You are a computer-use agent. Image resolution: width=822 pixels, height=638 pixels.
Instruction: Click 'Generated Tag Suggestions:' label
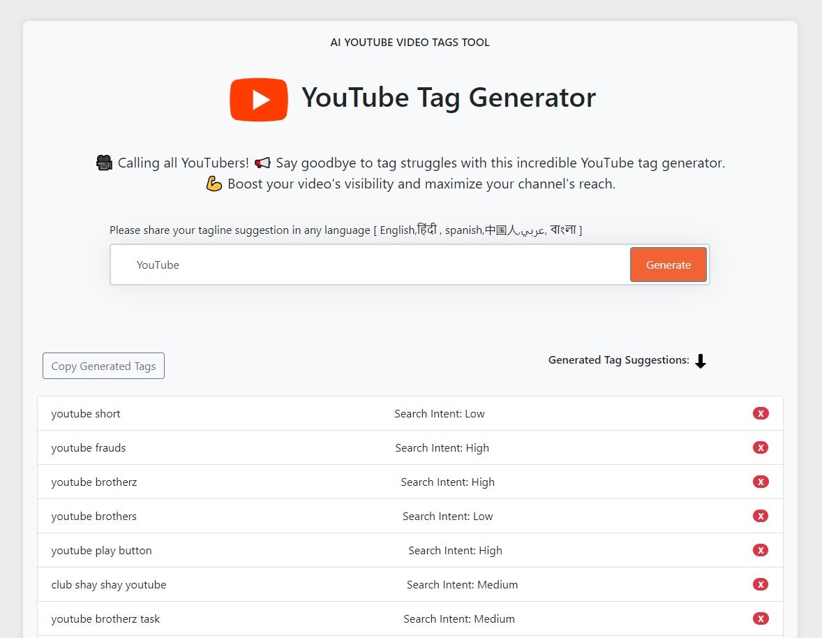(619, 360)
